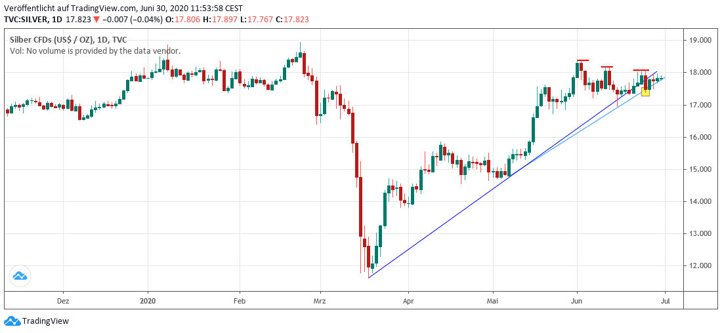Click the 2020 label on the time axis
This screenshot has height=333, width=722.
pos(148,302)
